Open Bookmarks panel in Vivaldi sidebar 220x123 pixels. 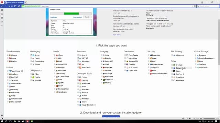pyautogui.click(x=2, y=10)
